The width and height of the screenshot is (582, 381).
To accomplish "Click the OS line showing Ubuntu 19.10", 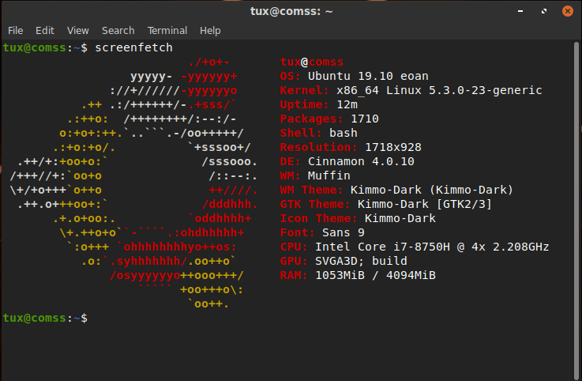I will coord(355,76).
